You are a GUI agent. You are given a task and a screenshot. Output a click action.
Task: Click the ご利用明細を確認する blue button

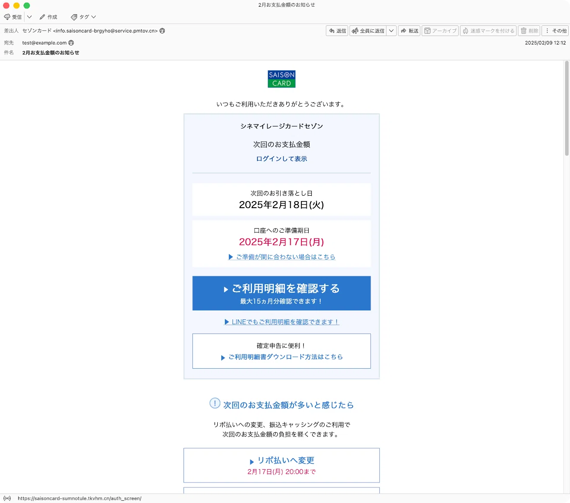coord(281,293)
